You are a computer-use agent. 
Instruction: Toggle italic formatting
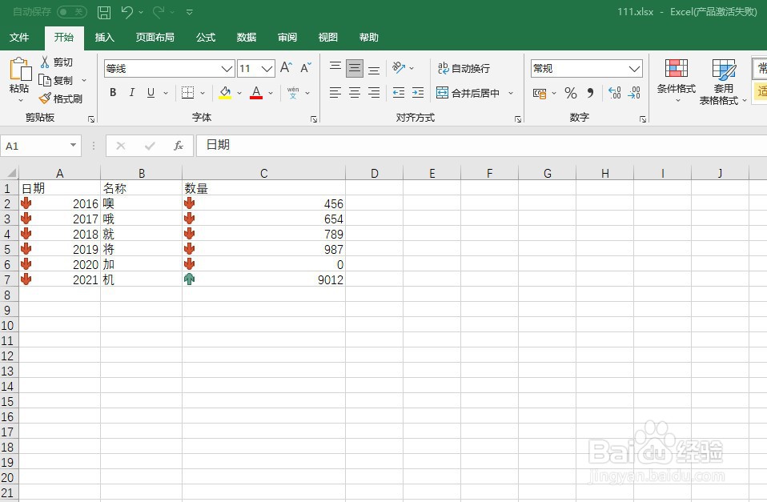pyautogui.click(x=133, y=93)
